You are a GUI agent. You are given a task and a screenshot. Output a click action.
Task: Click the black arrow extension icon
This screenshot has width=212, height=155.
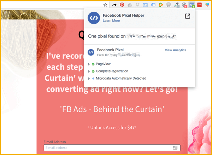pyautogui.click(x=114, y=5)
